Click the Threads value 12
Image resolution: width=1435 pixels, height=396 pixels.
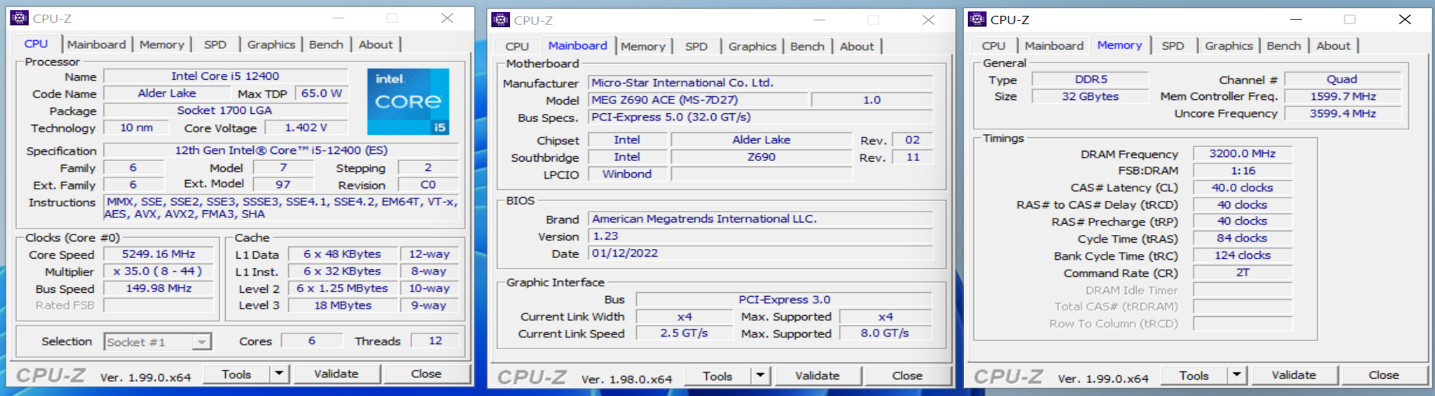click(435, 341)
